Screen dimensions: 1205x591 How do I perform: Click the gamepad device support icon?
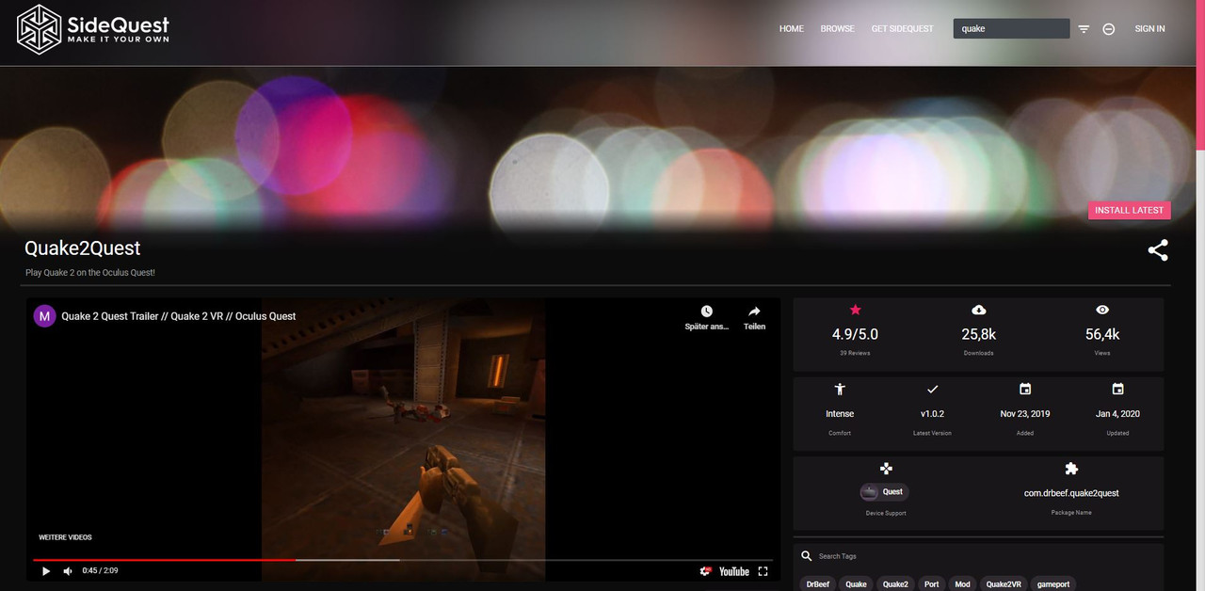point(886,468)
